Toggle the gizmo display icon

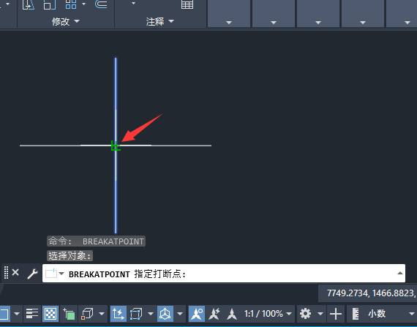click(165, 314)
